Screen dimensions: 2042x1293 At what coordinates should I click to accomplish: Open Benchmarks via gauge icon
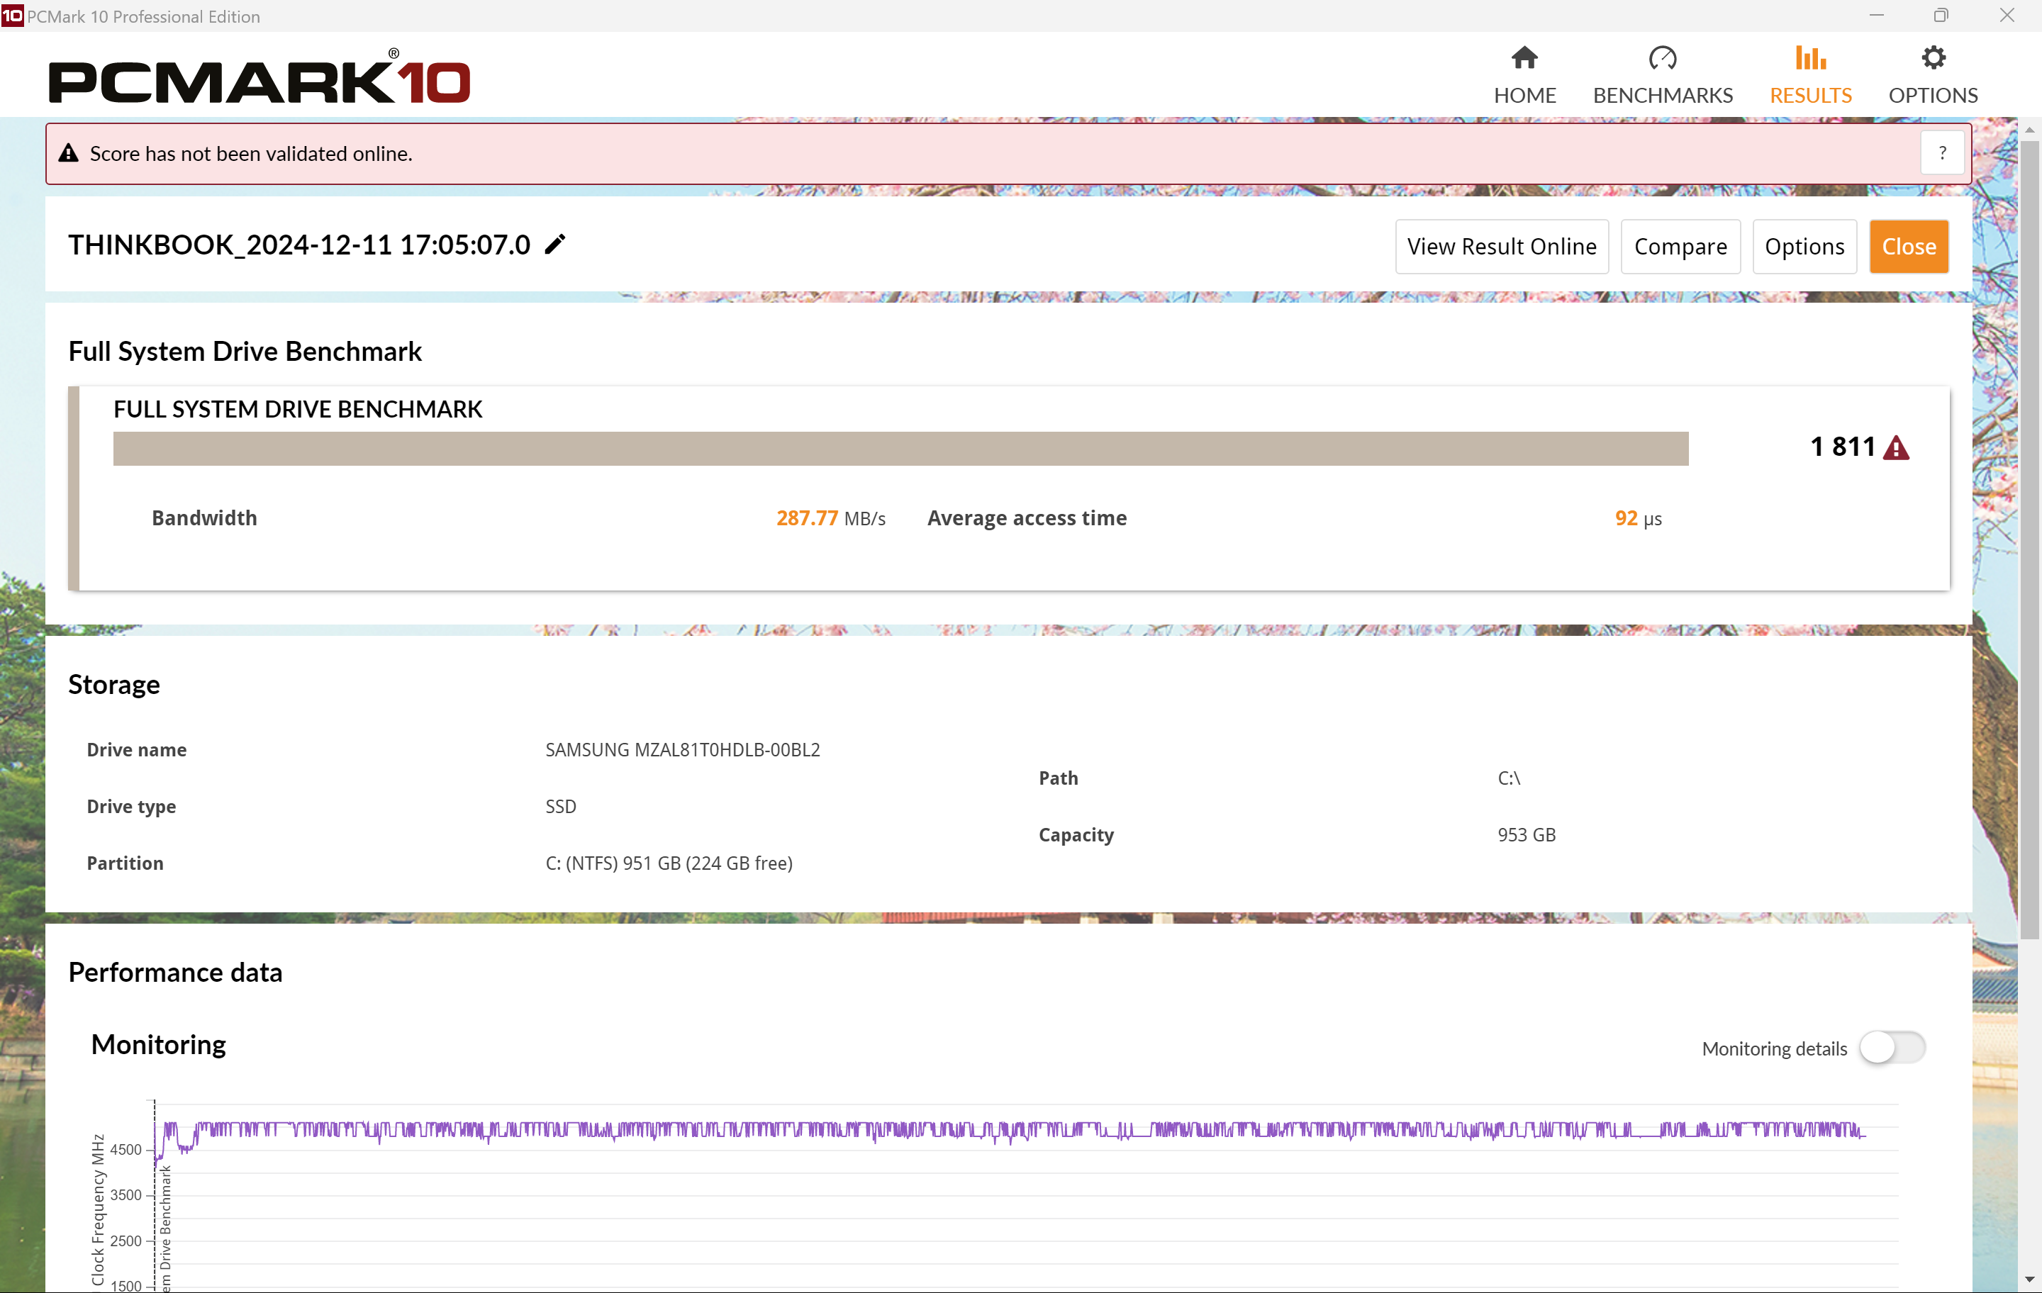(x=1661, y=57)
